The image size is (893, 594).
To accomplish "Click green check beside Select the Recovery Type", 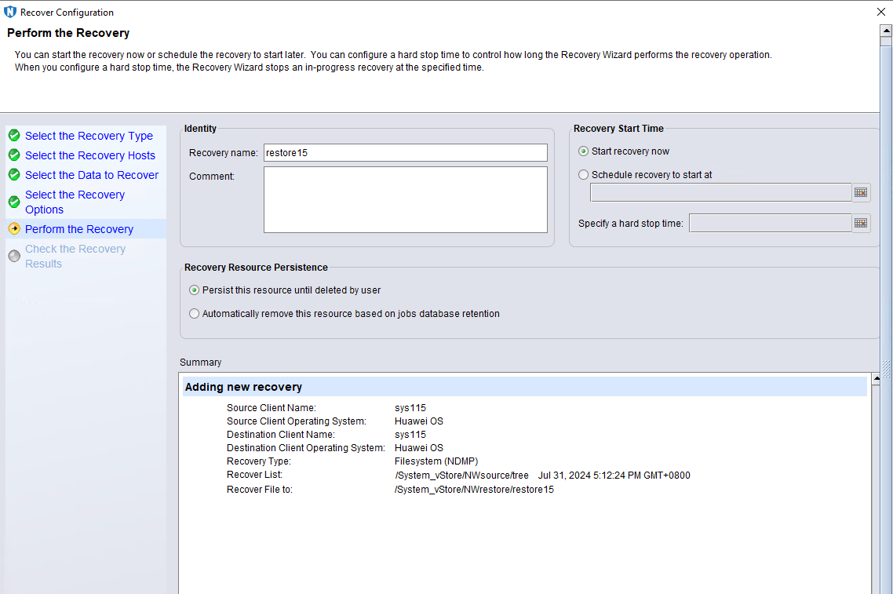I will [14, 136].
